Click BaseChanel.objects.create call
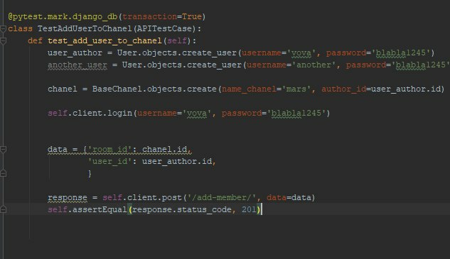450x259 pixels. (154, 89)
